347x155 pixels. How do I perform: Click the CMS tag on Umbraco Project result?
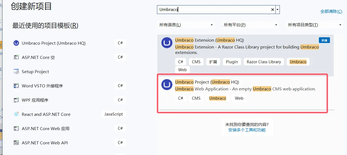tap(196, 98)
